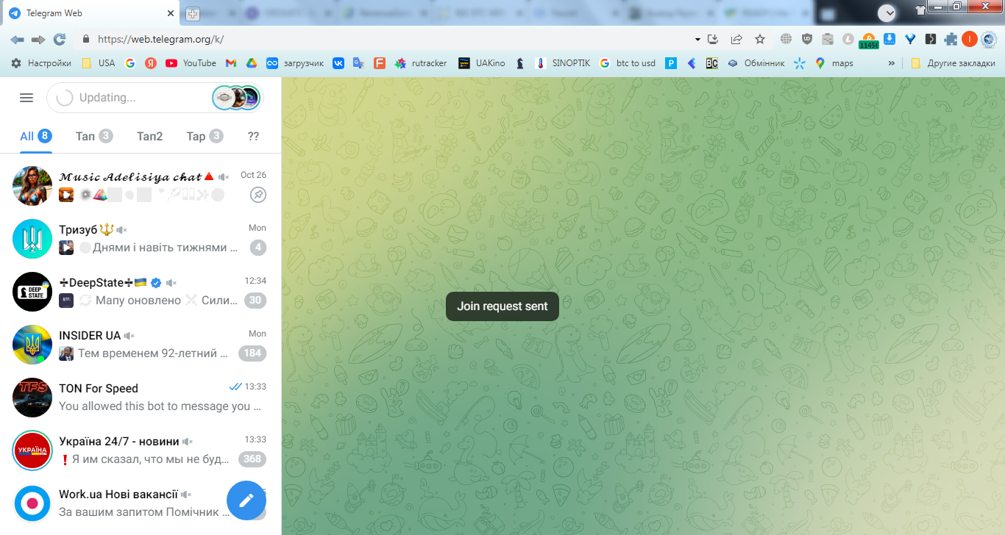
Task: Open the Україна 24/7 - новини channel
Action: [141, 450]
